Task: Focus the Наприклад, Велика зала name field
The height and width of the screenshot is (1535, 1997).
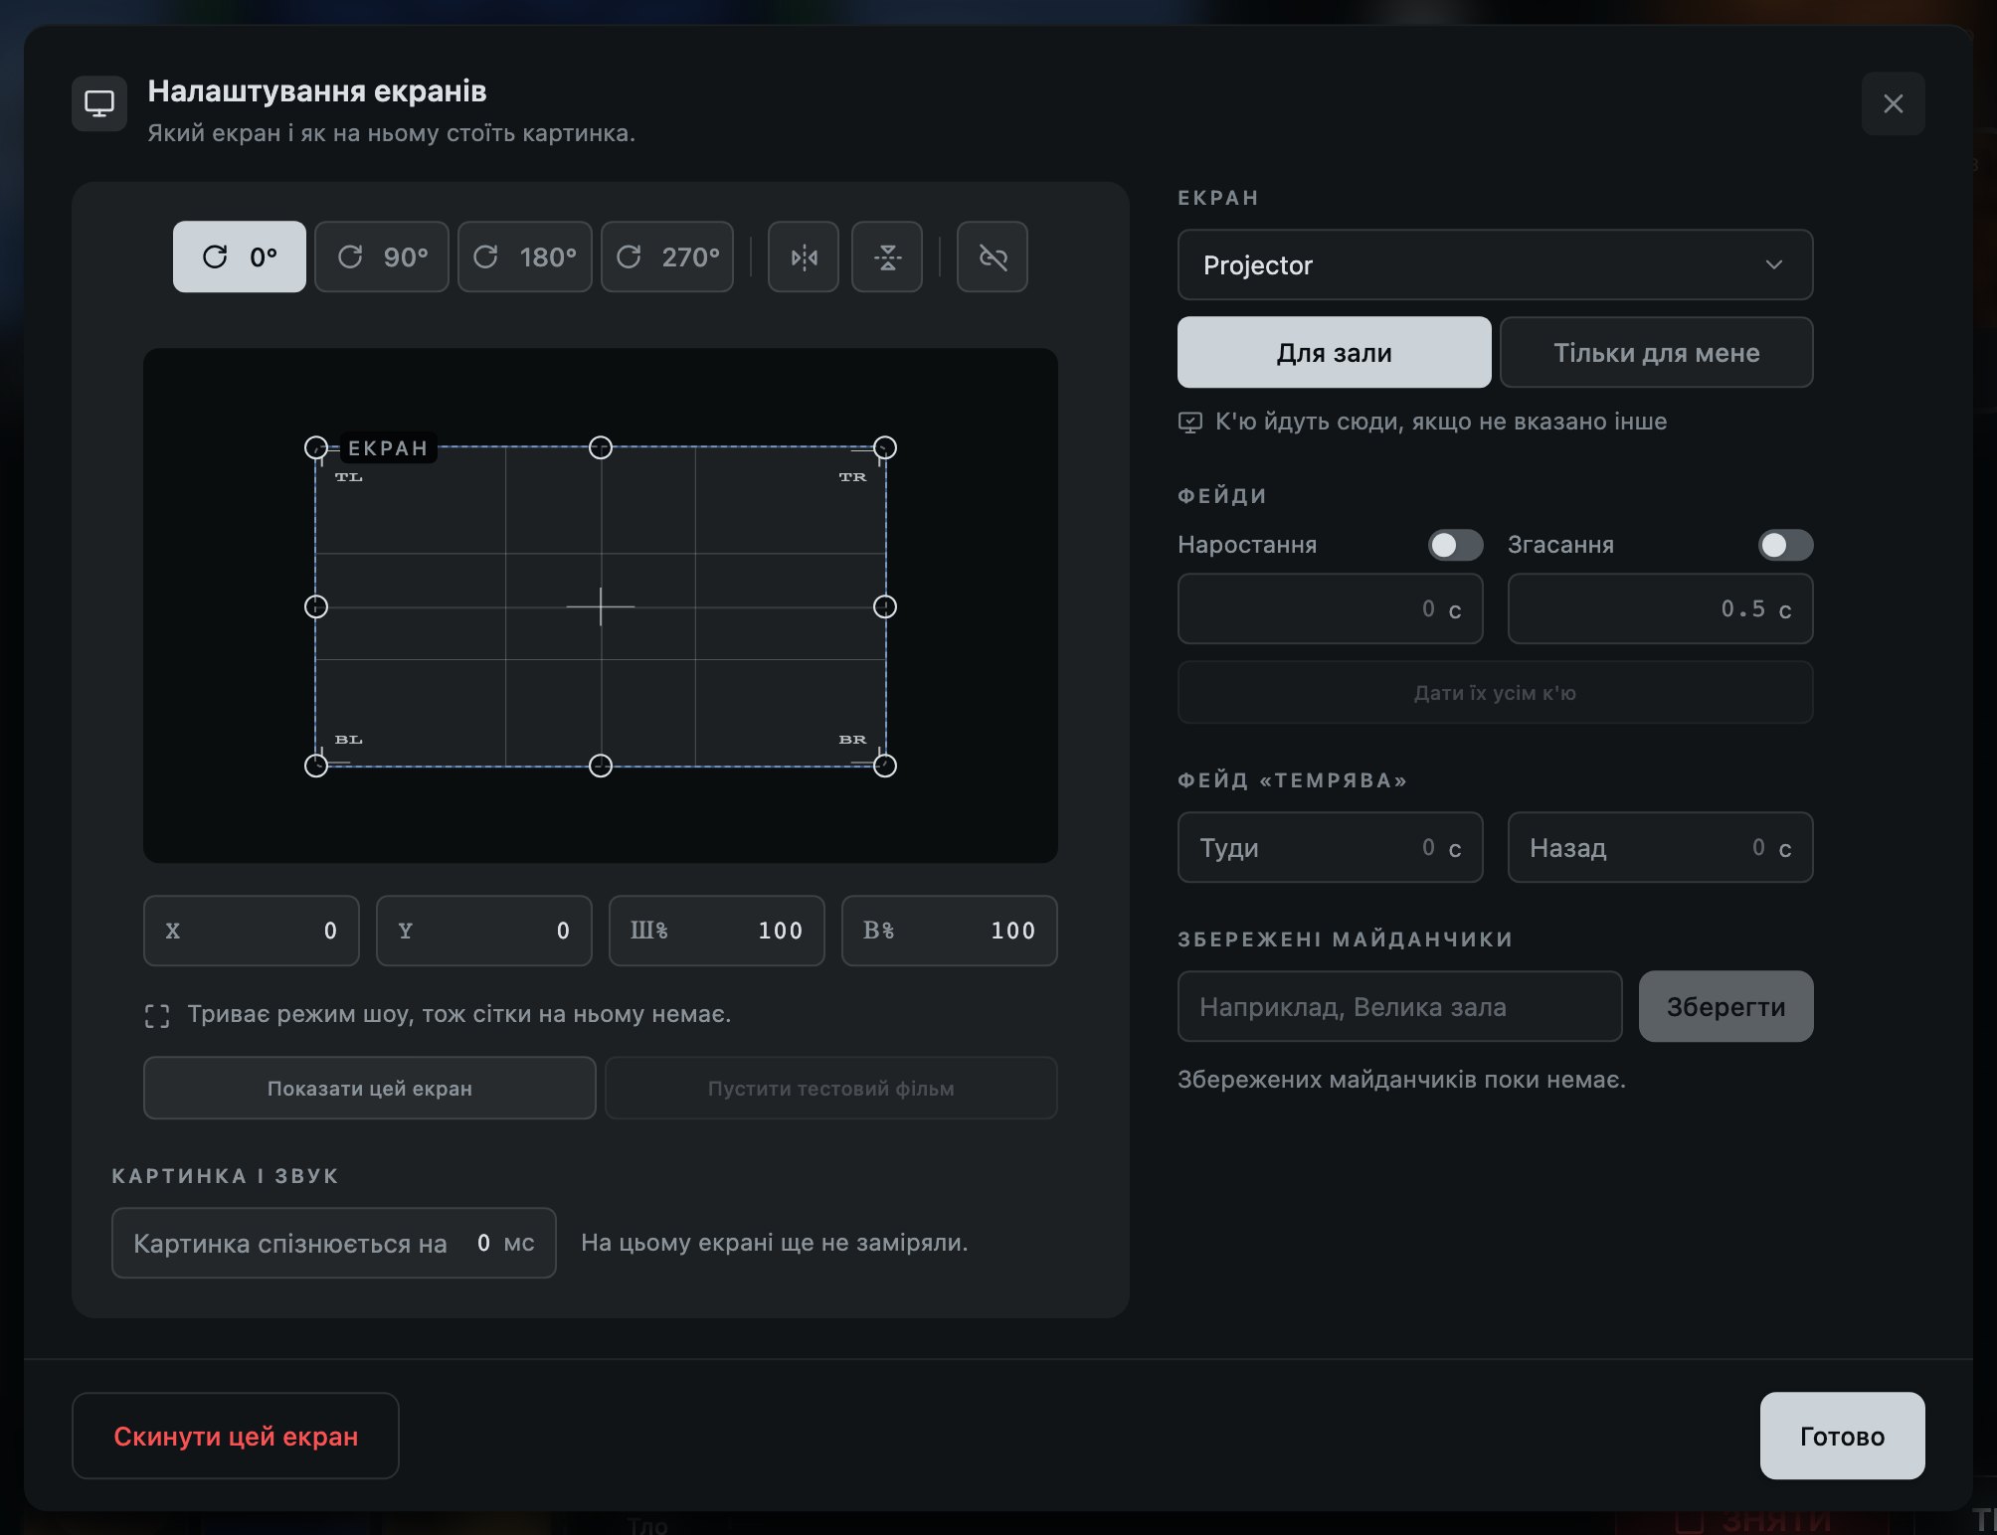Action: click(x=1400, y=1006)
